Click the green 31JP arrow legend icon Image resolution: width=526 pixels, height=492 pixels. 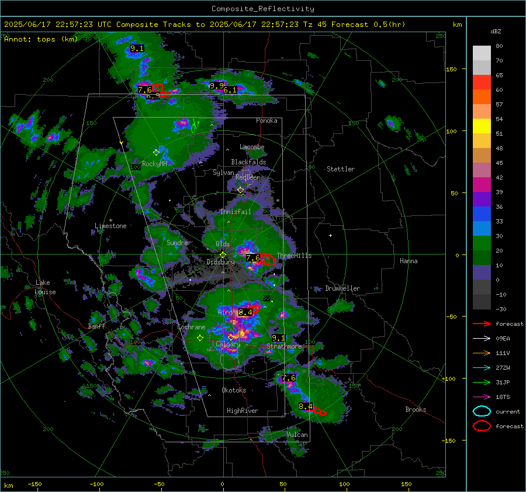point(482,382)
